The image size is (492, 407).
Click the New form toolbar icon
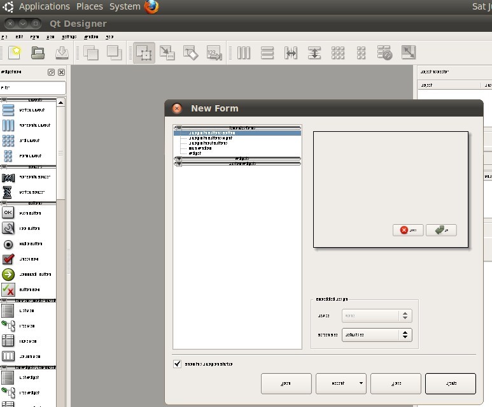point(15,53)
